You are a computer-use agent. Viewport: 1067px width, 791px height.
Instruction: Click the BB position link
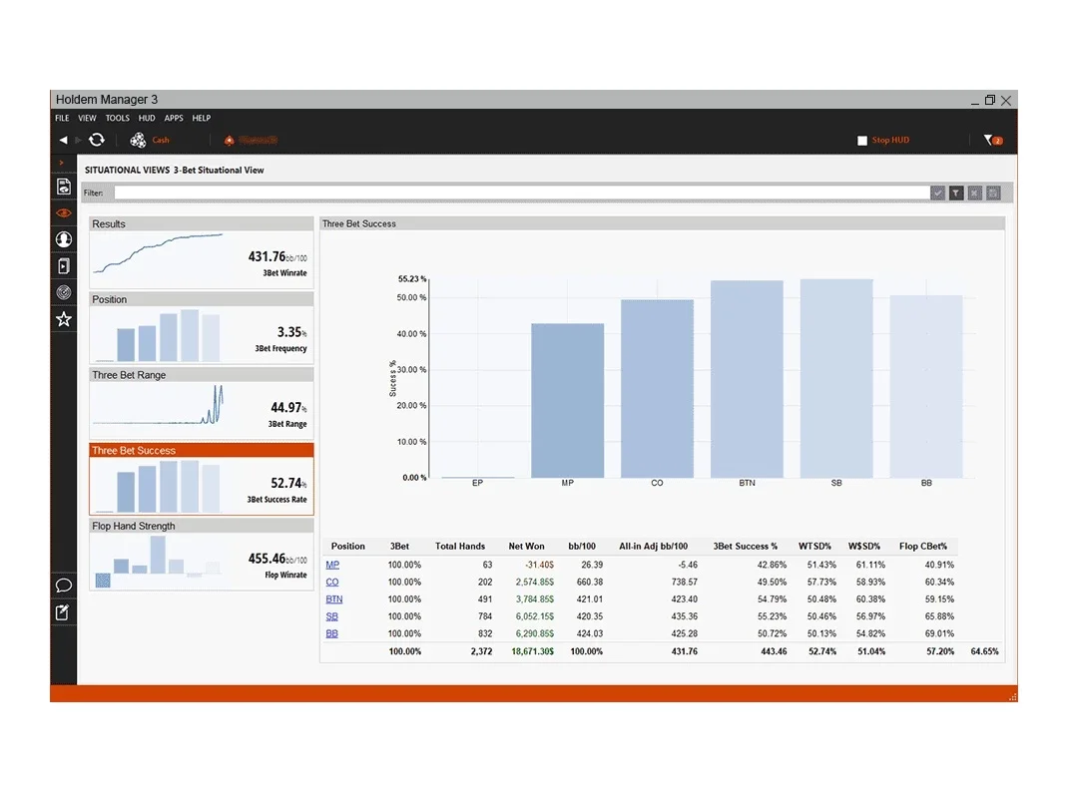click(331, 633)
